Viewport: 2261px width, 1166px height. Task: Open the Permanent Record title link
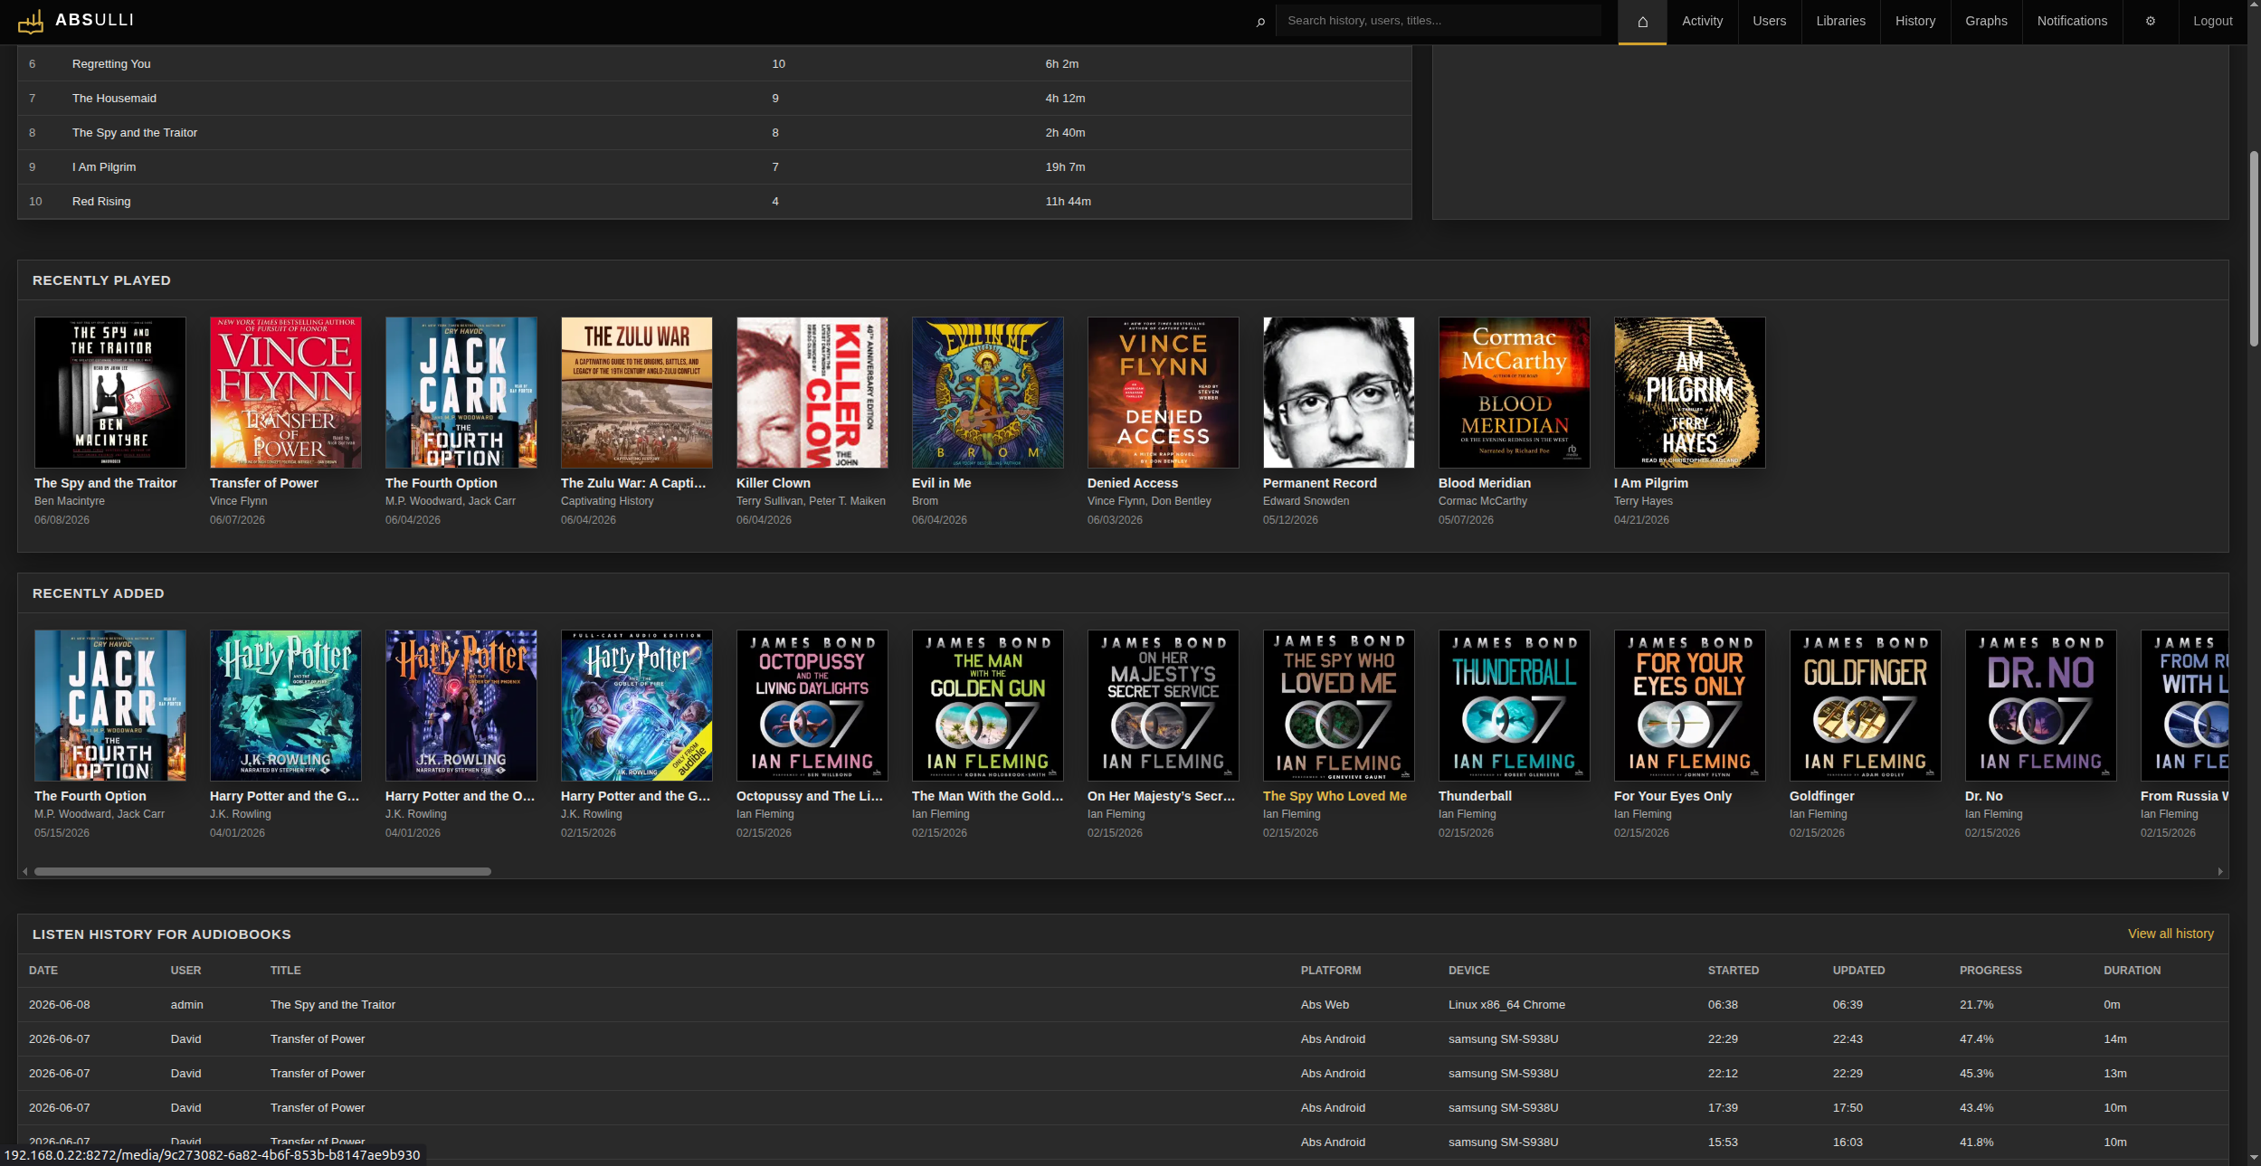pyautogui.click(x=1320, y=483)
